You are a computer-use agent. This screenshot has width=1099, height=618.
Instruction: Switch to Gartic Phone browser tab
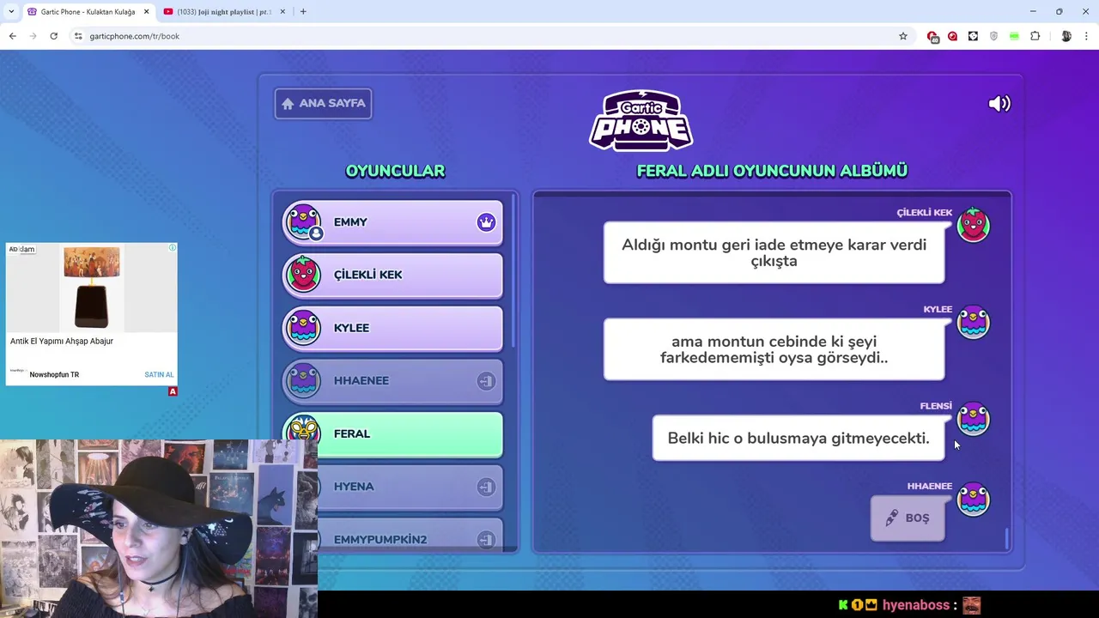tap(87, 12)
